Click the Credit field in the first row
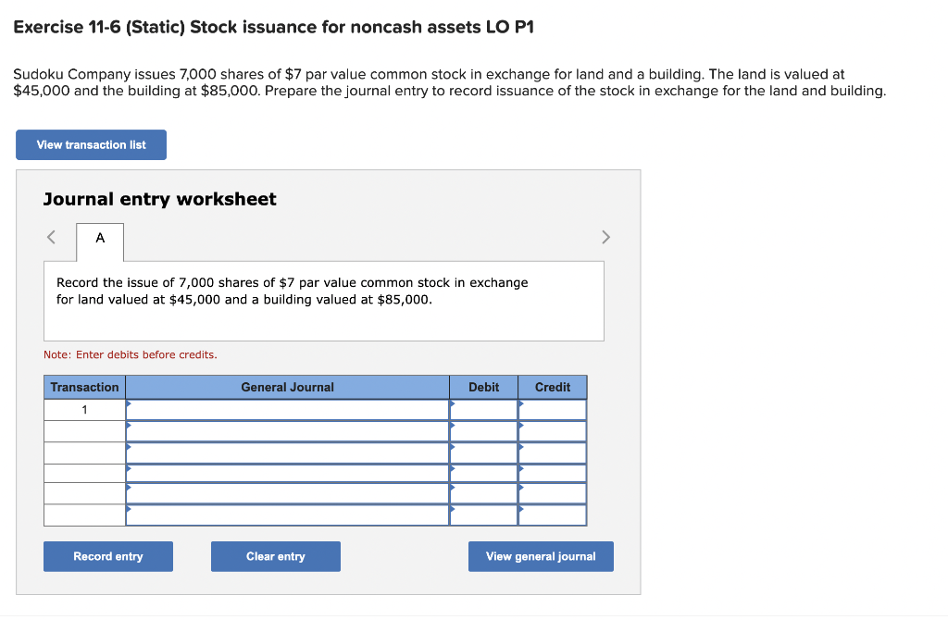The height and width of the screenshot is (620, 948). 552,408
